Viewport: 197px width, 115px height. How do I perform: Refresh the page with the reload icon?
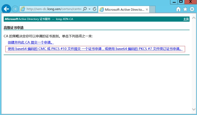pos(94,9)
